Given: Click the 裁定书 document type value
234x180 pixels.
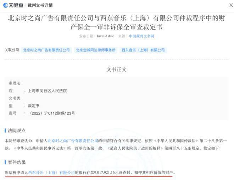Looking at the screenshot, I should [34, 106].
